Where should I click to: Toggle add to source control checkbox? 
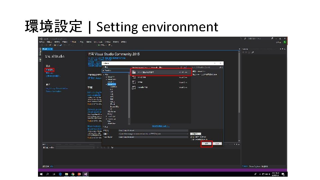[191, 140]
